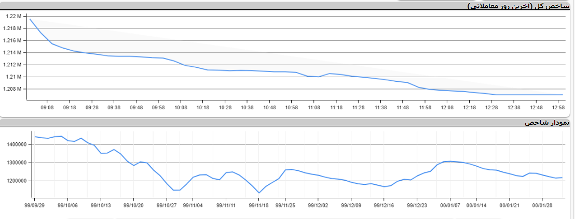
Task: Click the 09:08 time label on intraday chart
Action: pos(47,107)
